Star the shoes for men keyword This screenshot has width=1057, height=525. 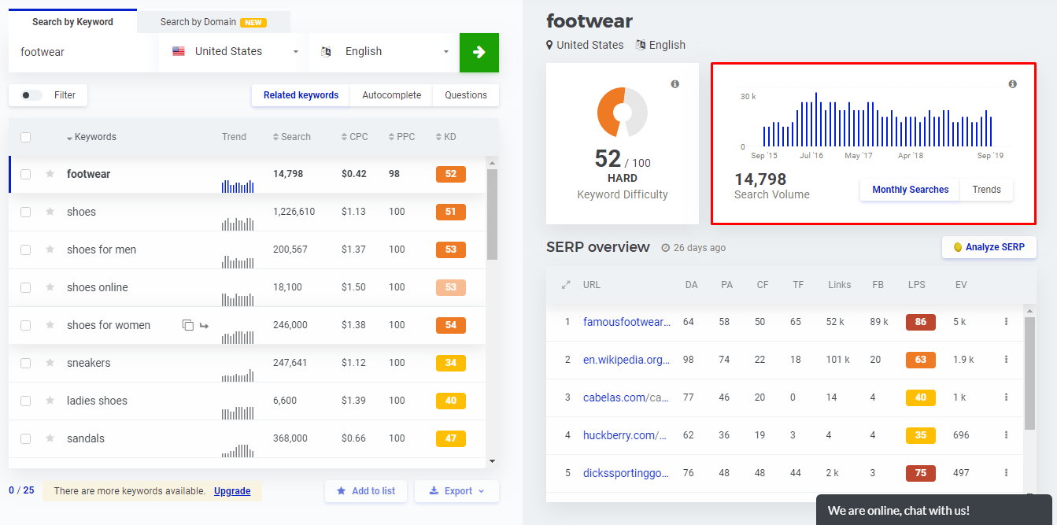coord(50,250)
